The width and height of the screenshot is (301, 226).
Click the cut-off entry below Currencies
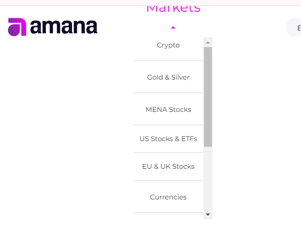point(168,216)
